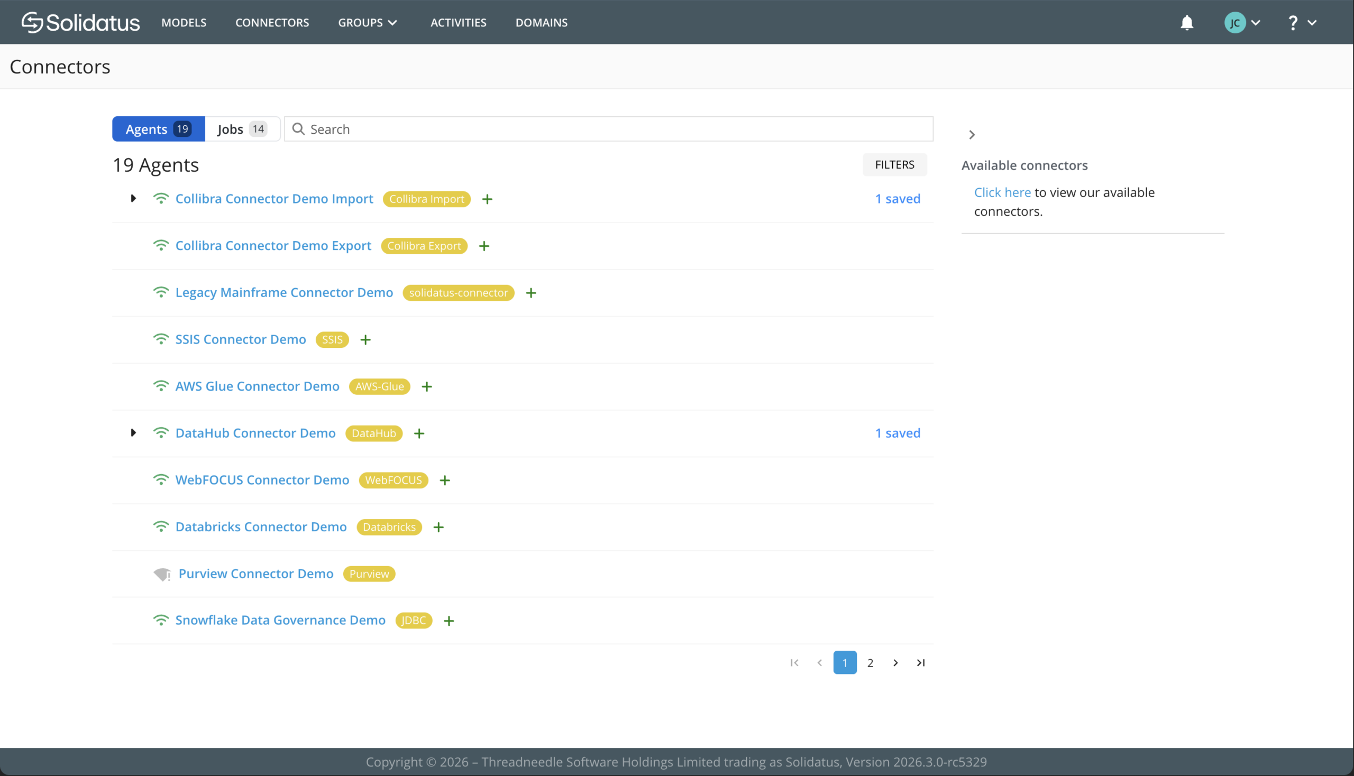Go to next page arrow
This screenshot has width=1354, height=776.
tap(895, 662)
